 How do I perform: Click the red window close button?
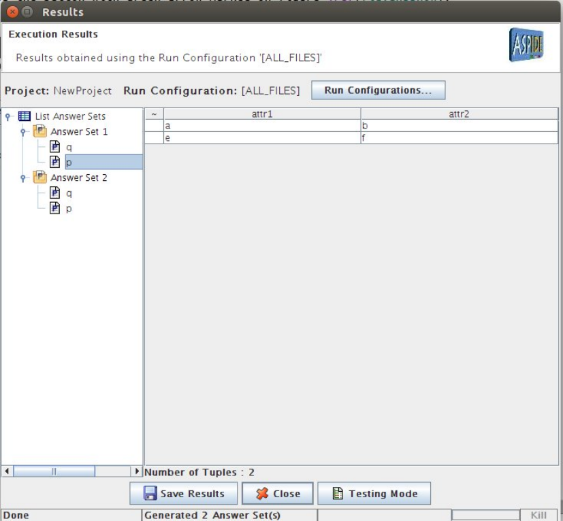coord(12,12)
